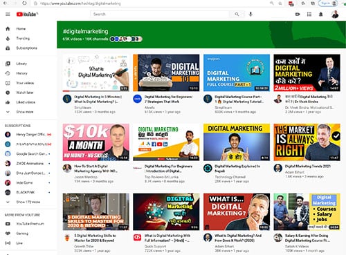Screen dimensions: 346x255
Task: Click Simplilearn channel name under first video
Action: click(x=83, y=108)
